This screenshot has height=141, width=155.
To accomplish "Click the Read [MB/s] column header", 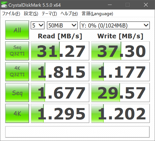I will [x=60, y=36].
